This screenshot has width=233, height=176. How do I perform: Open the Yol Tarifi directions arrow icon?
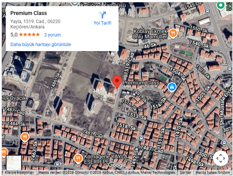[102, 15]
